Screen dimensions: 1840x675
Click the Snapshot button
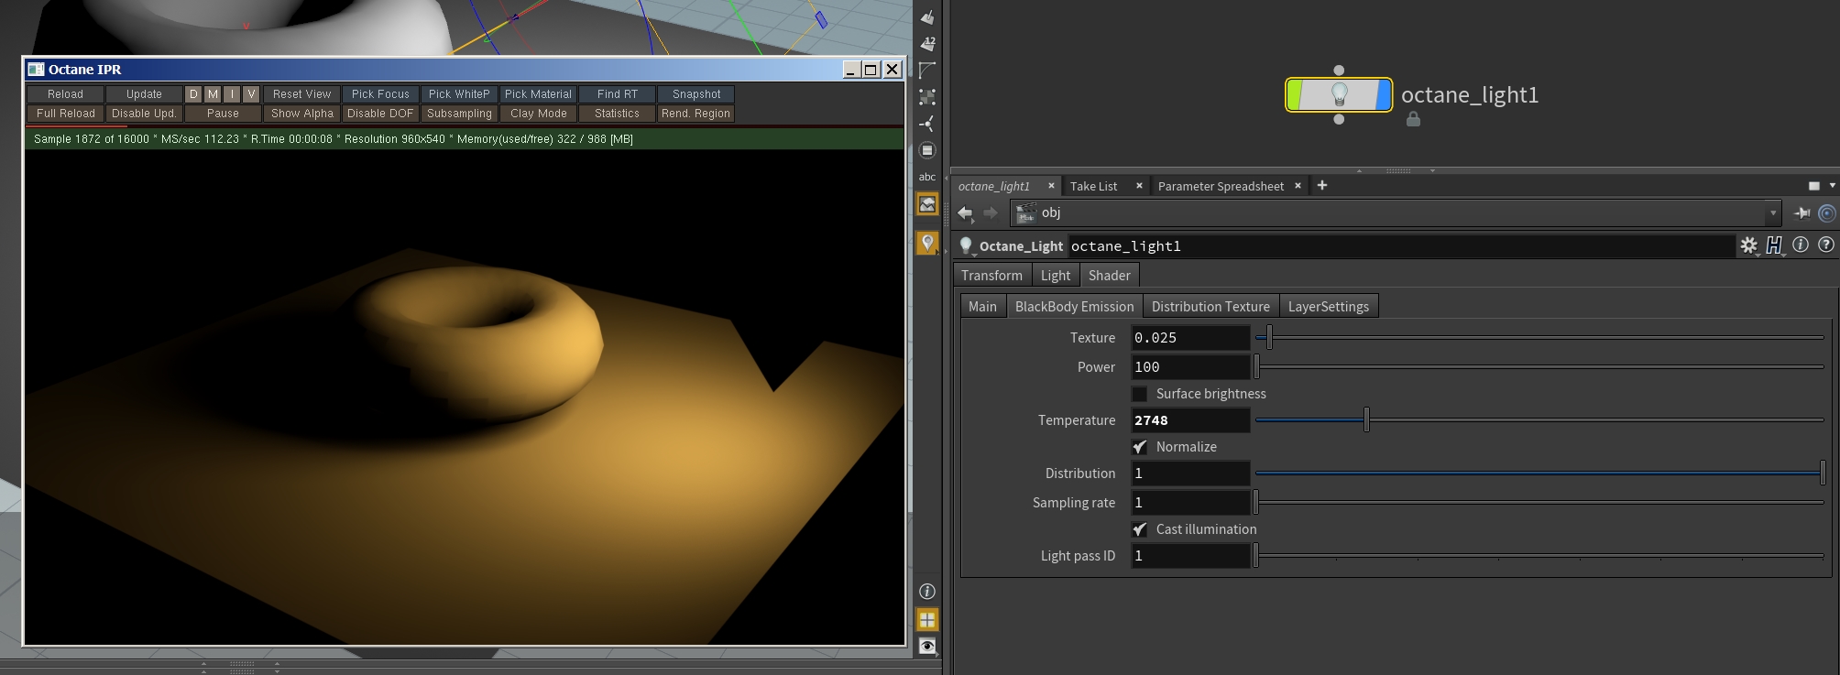[x=696, y=94]
